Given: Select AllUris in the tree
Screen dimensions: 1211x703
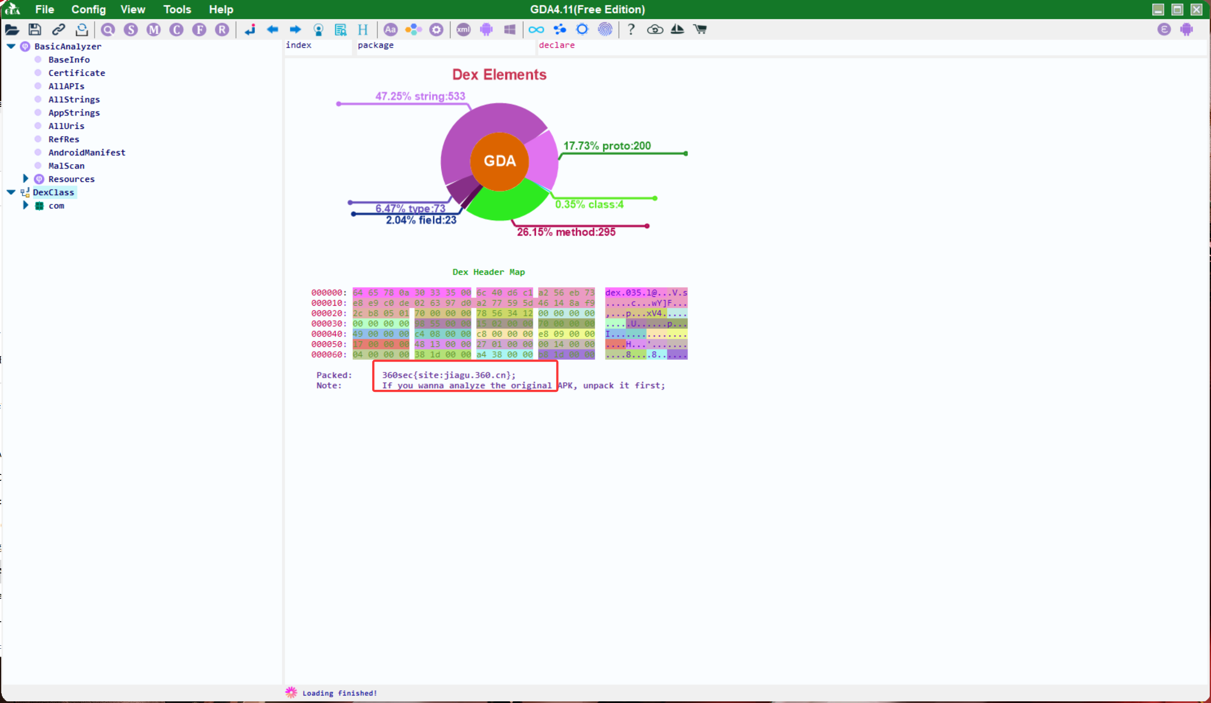Looking at the screenshot, I should click(x=66, y=126).
